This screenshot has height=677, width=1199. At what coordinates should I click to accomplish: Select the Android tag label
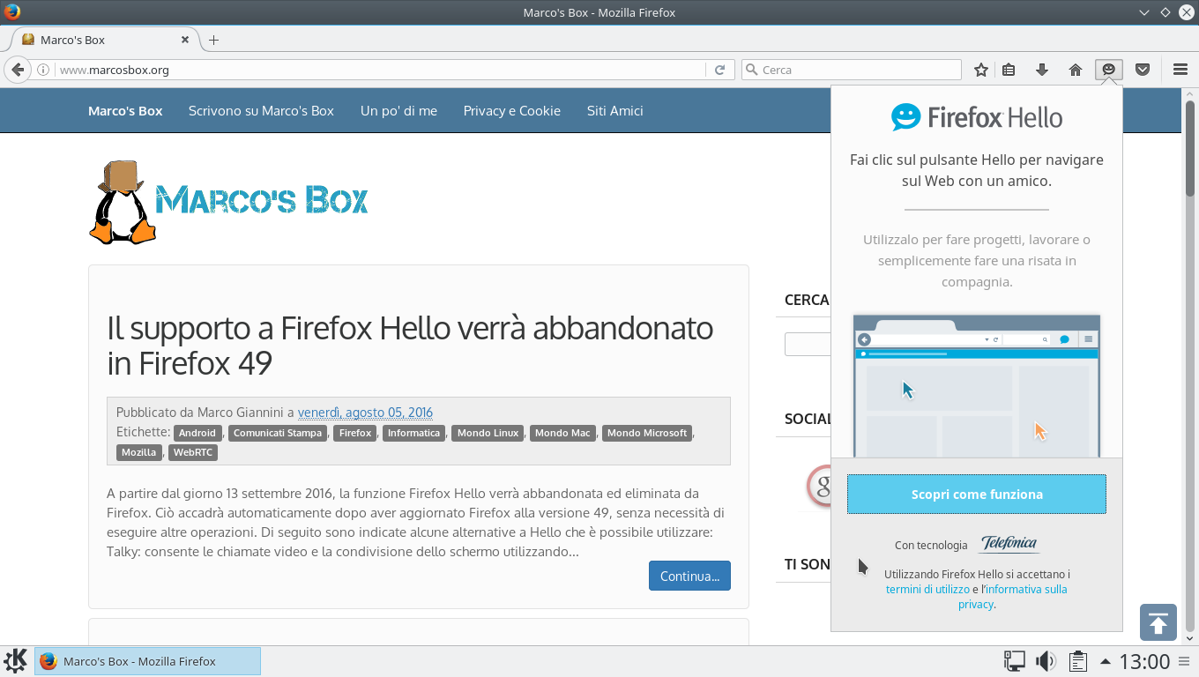coord(197,433)
